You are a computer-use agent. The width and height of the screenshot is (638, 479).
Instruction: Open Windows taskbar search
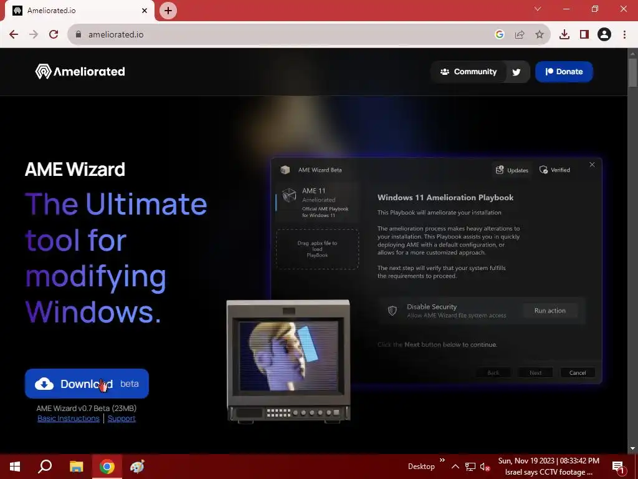pyautogui.click(x=45, y=467)
